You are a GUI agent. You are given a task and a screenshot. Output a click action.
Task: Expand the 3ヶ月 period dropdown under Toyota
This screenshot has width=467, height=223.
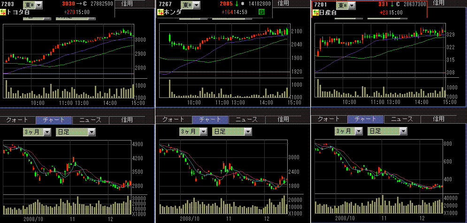(x=46, y=132)
